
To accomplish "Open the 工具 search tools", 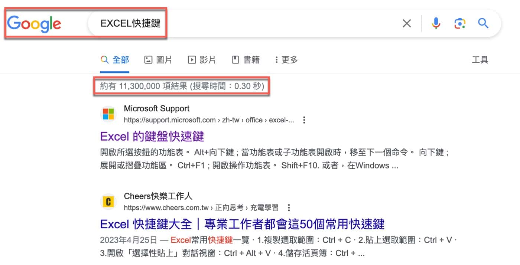I will coord(480,60).
